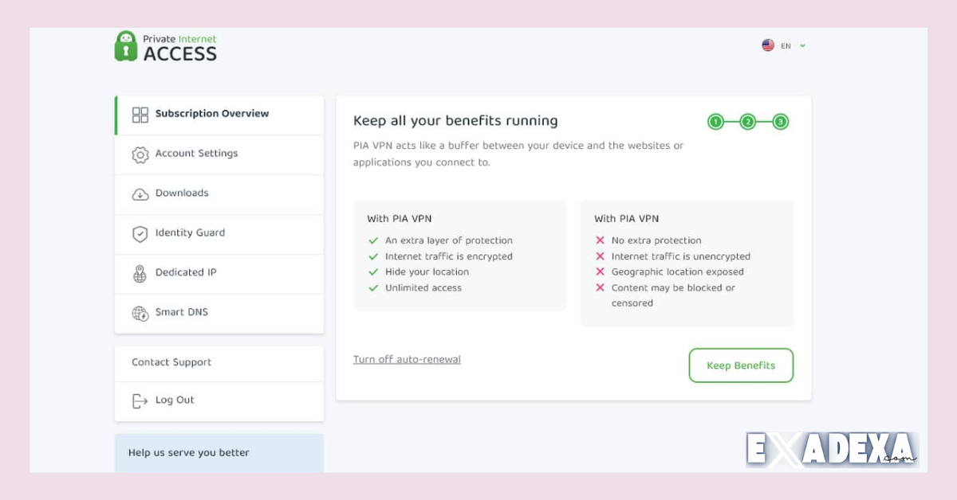Click the Private Internet Access padlock logo
Screen dimensions: 957x500
point(126,46)
